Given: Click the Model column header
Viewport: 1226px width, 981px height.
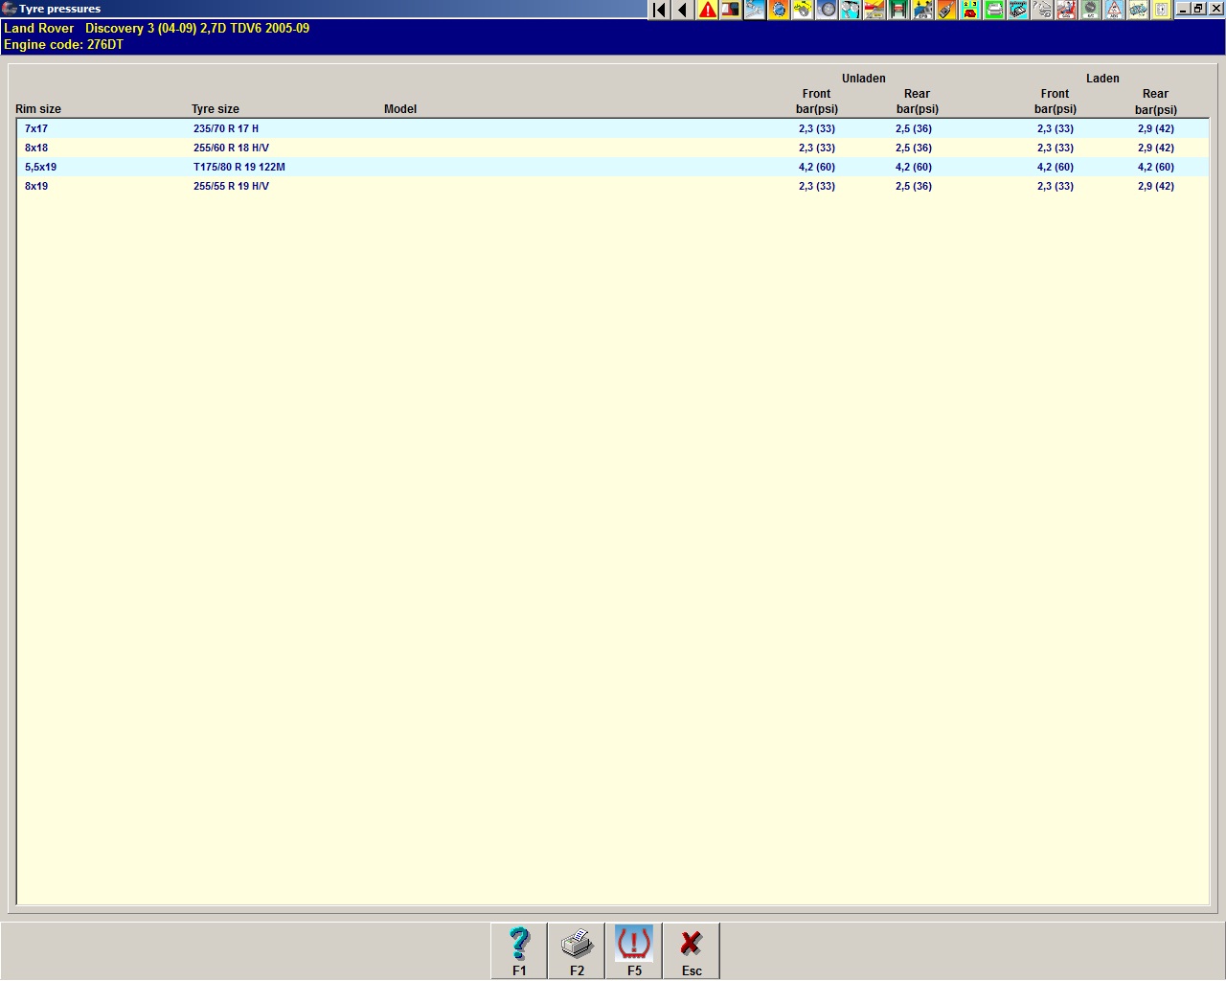Looking at the screenshot, I should click(x=400, y=109).
